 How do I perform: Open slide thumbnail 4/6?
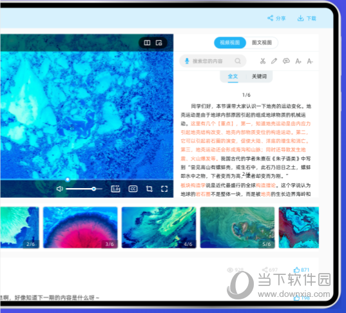[x=159, y=227]
